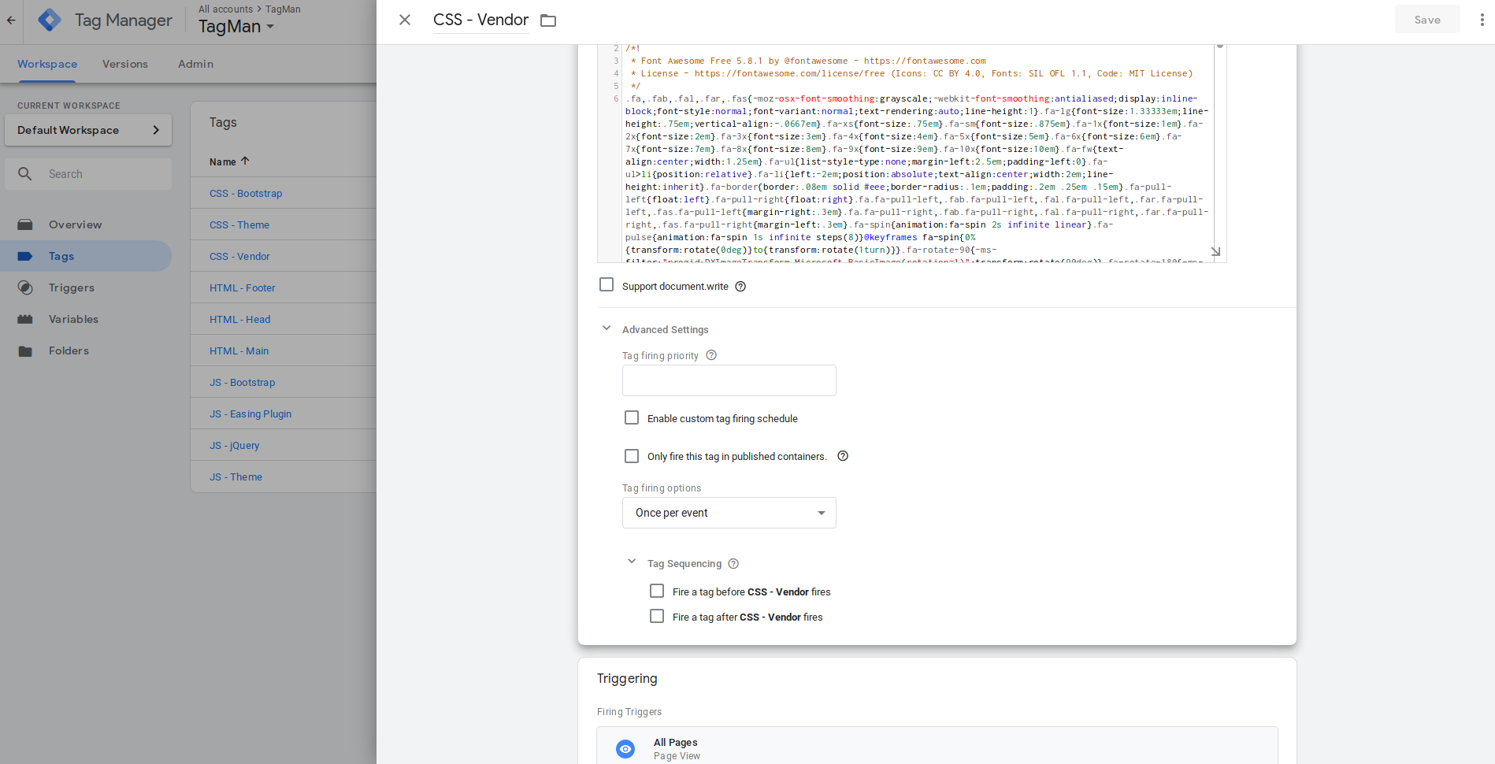Click the Folders icon in the sidebar
The image size is (1495, 764).
click(x=25, y=350)
